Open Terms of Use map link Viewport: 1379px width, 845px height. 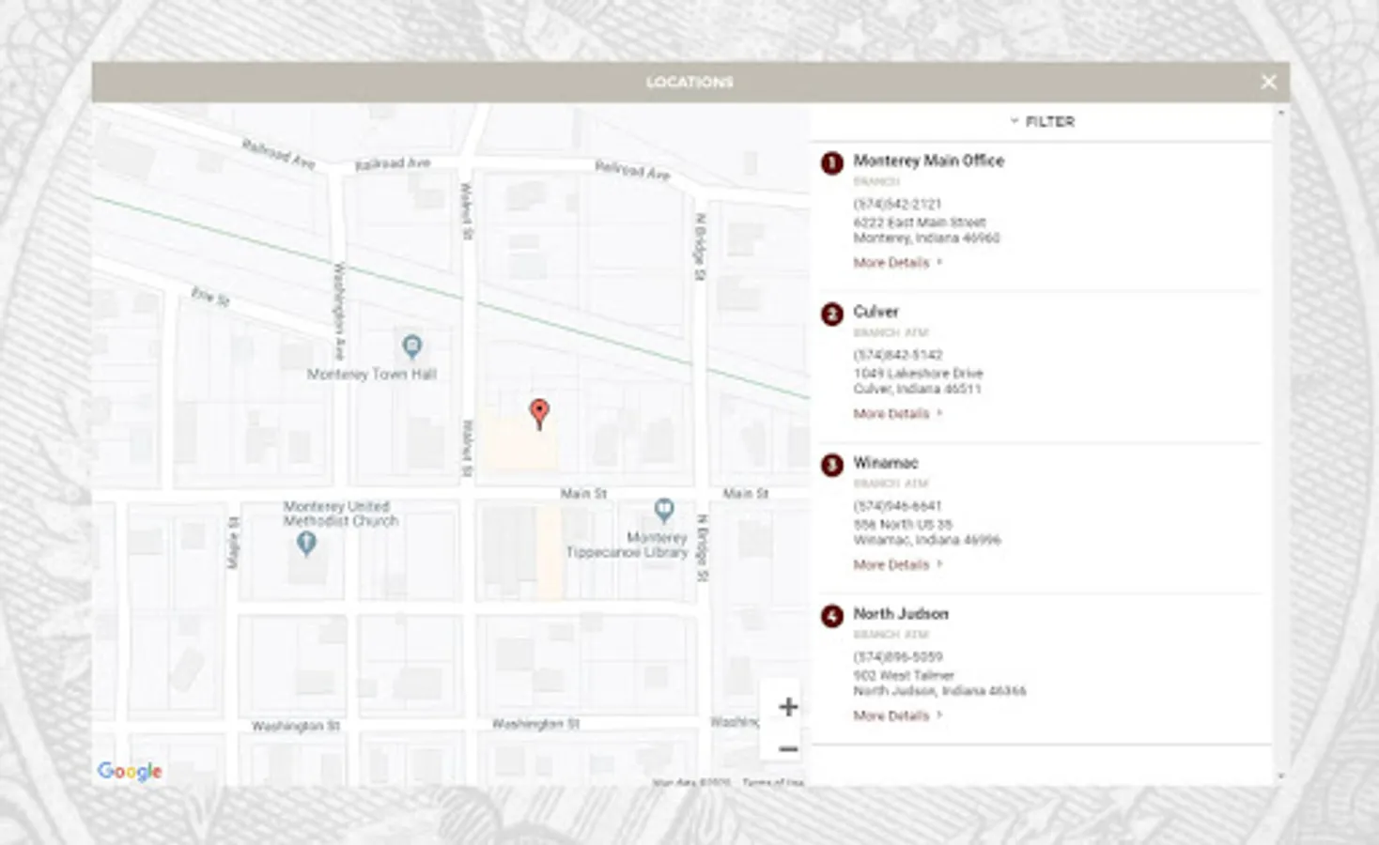(772, 782)
